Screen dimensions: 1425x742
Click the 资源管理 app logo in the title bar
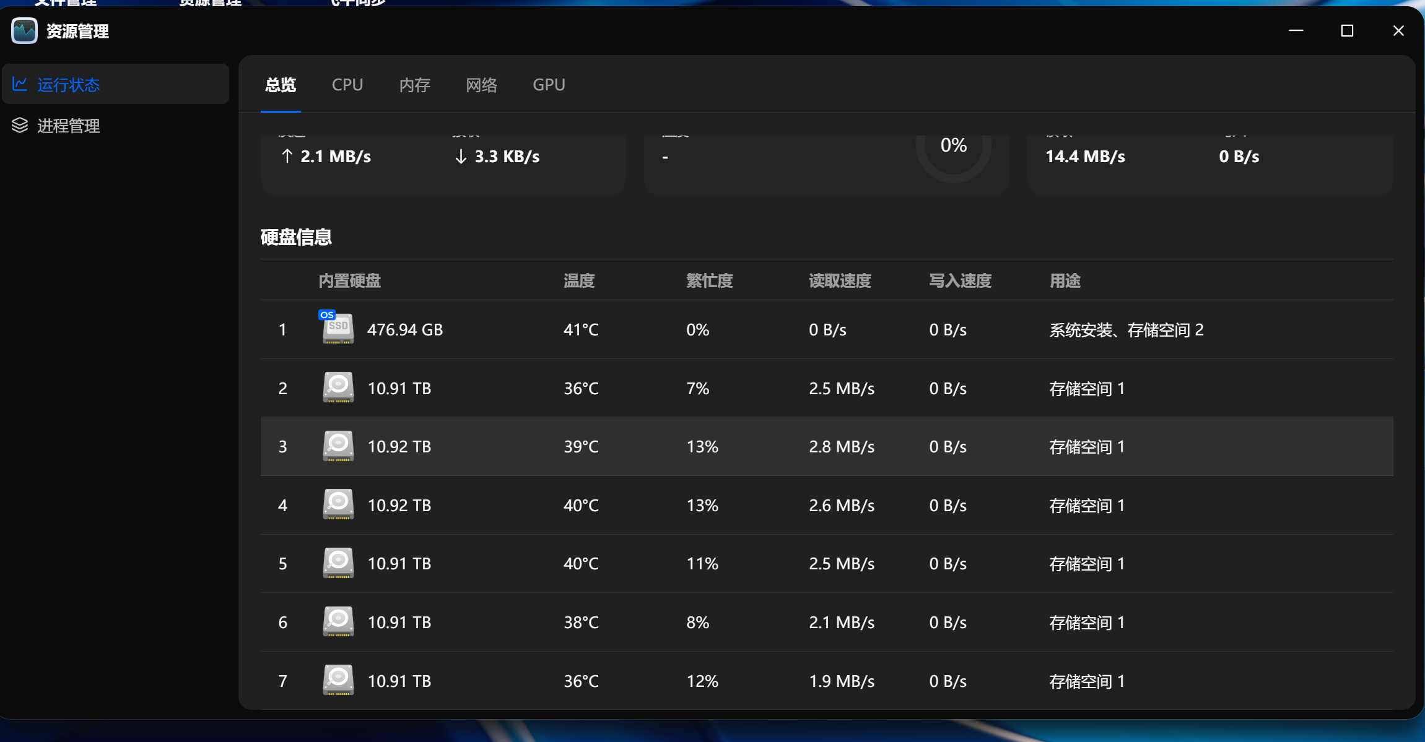(24, 30)
